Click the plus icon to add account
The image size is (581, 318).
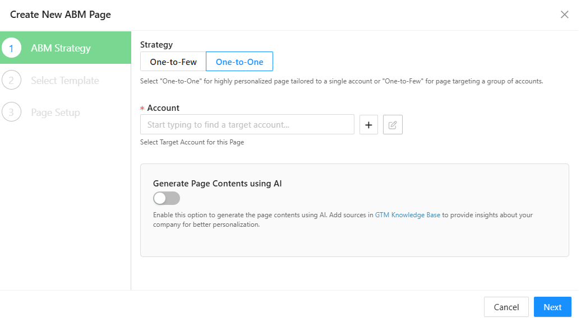(x=368, y=125)
